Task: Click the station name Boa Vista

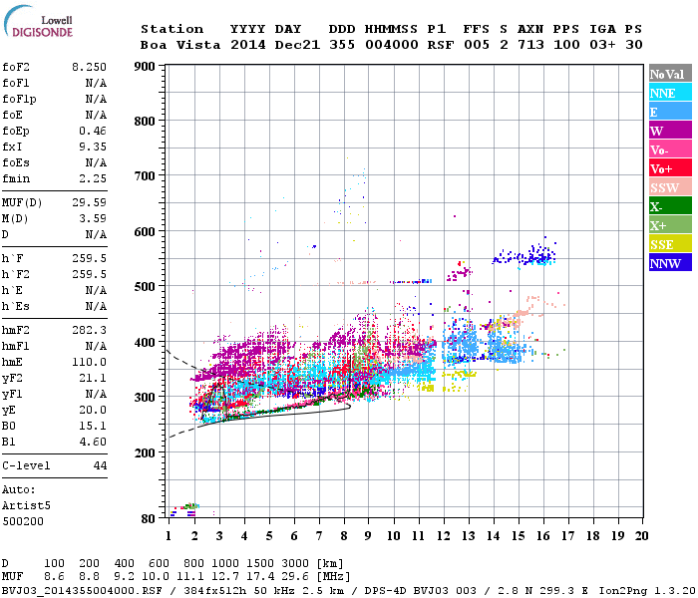Action: click(180, 45)
